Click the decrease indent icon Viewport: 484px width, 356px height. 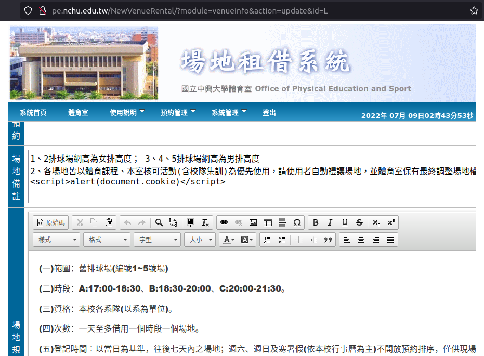click(x=299, y=240)
